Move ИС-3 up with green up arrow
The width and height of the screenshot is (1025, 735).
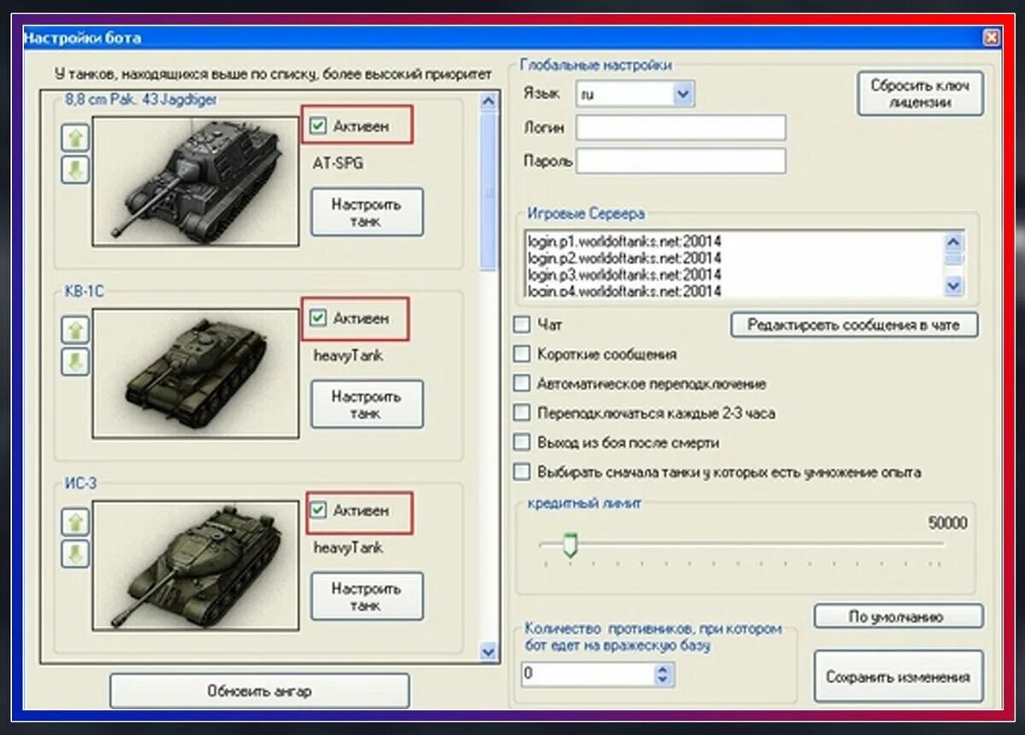click(x=75, y=521)
